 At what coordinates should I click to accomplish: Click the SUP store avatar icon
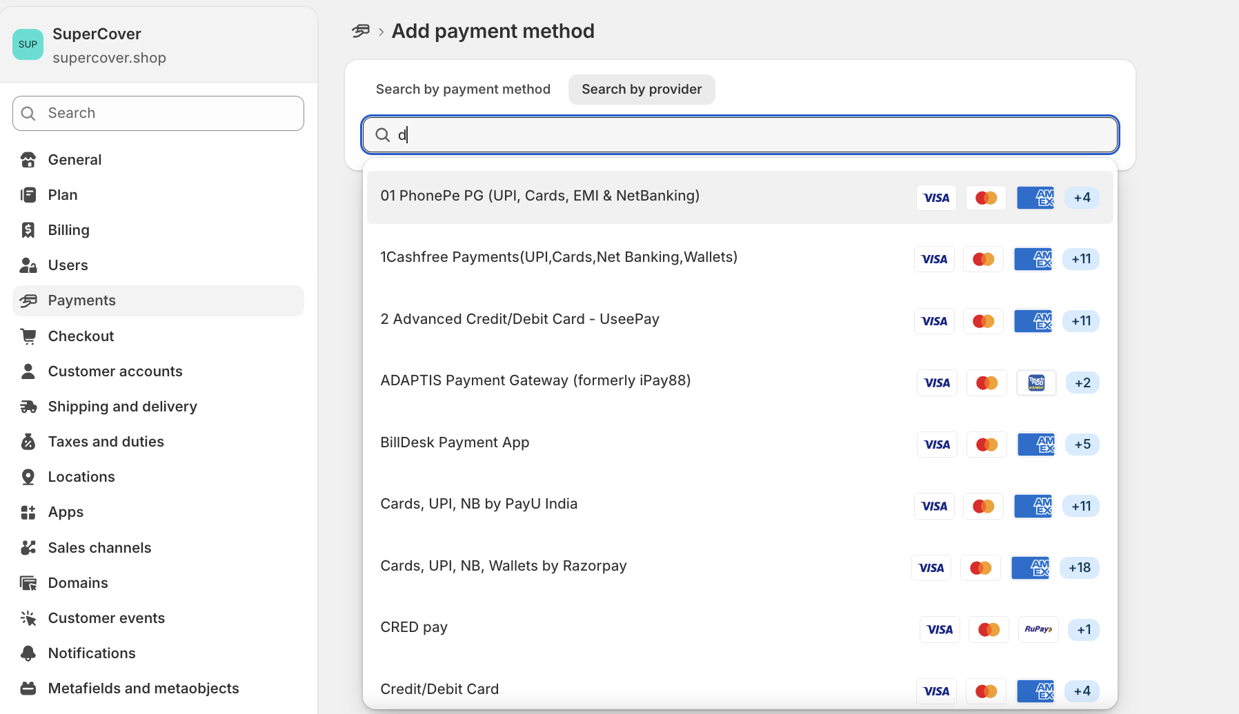click(28, 45)
